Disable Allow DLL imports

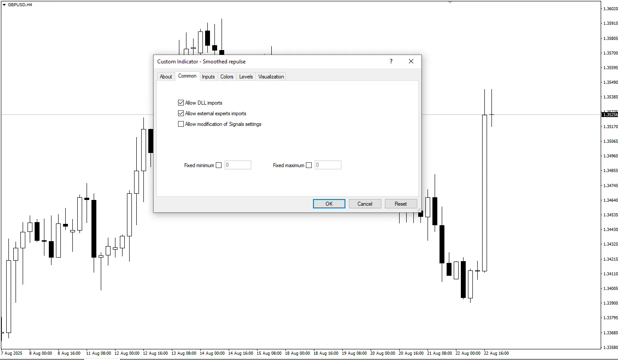pyautogui.click(x=181, y=103)
